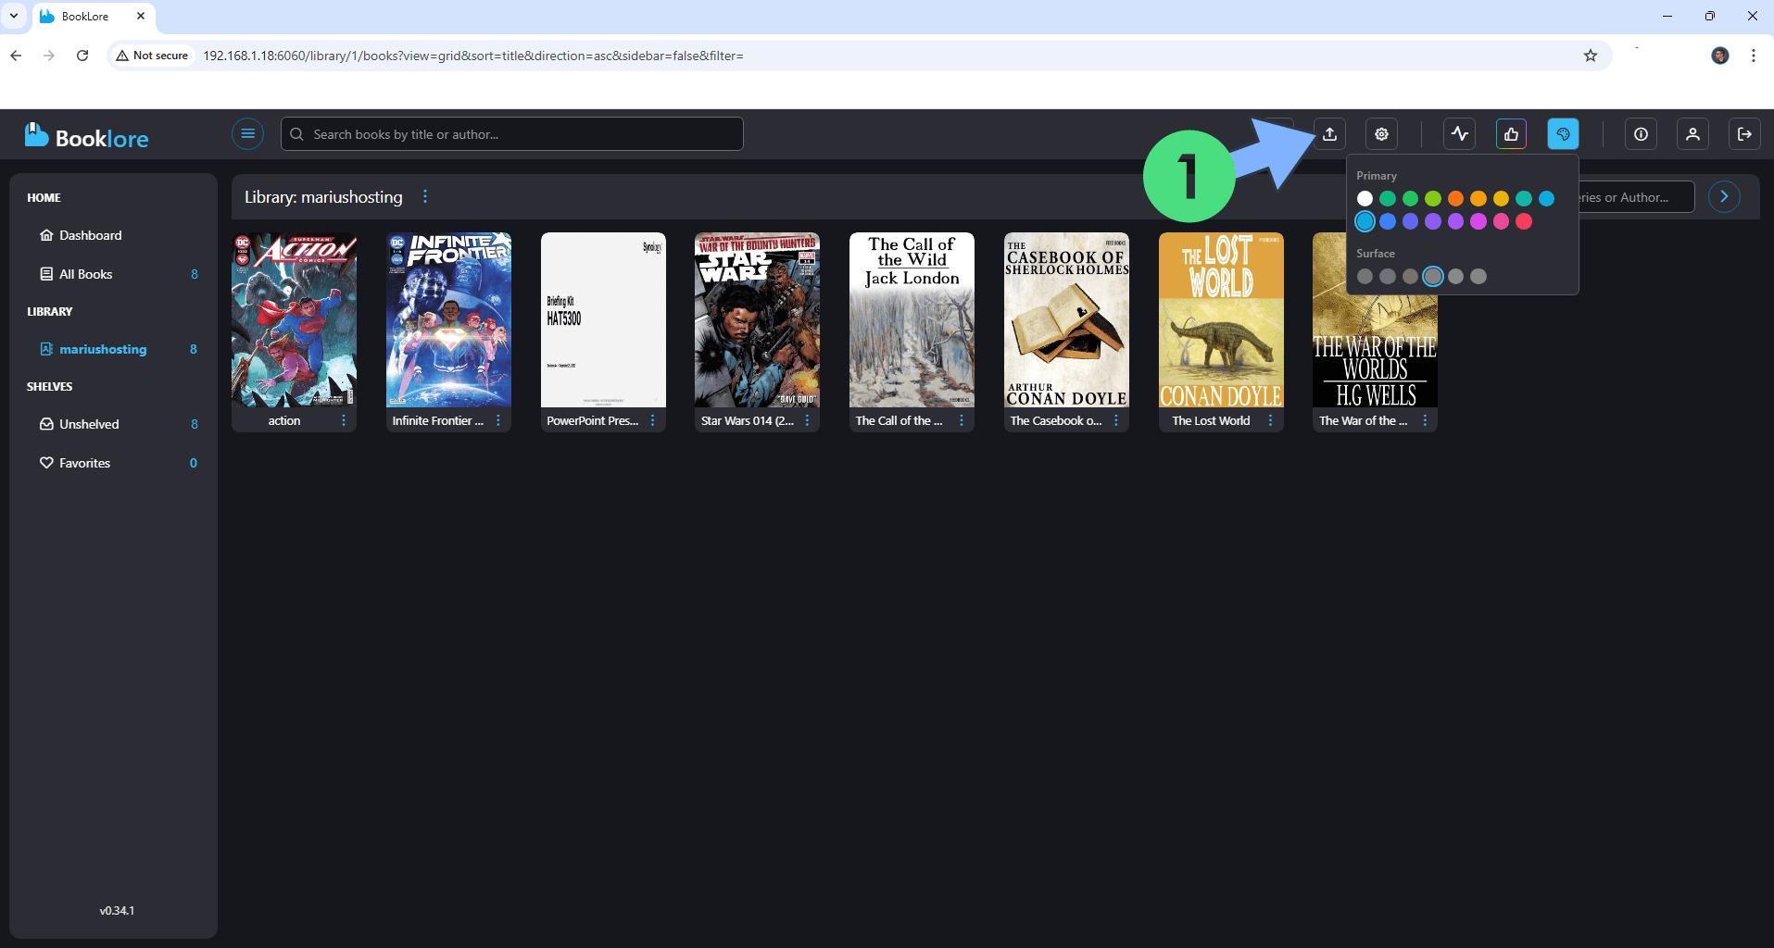This screenshot has height=948, width=1774.
Task: Select the currently highlighted surface color swatch
Action: (1433, 276)
